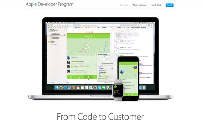
Task: Open the Overview page tab
Action: point(124,5)
